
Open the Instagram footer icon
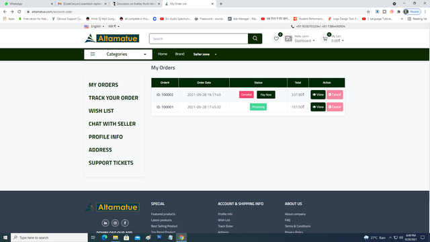click(x=115, y=223)
